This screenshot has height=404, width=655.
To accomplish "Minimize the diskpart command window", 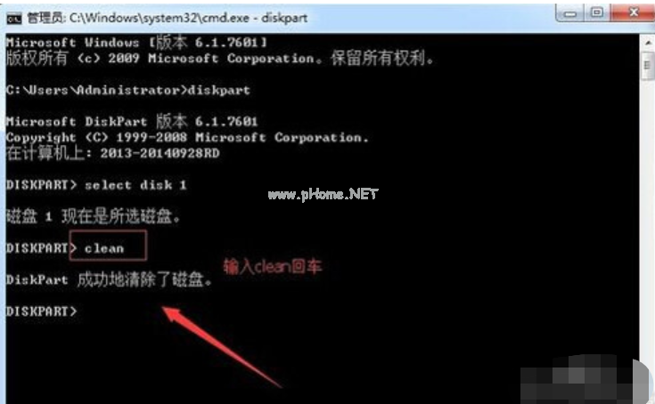I will click(x=570, y=13).
